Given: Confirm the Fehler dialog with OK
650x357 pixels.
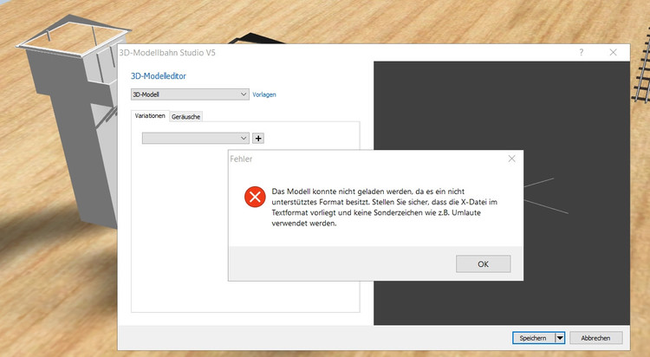Looking at the screenshot, I should pos(483,263).
